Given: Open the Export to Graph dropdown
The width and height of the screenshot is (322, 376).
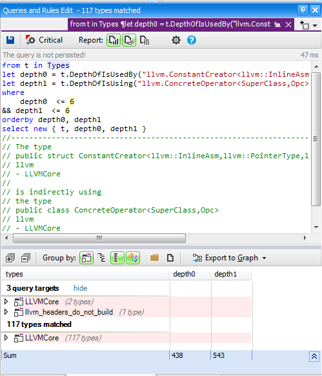Looking at the screenshot, I should [230, 258].
